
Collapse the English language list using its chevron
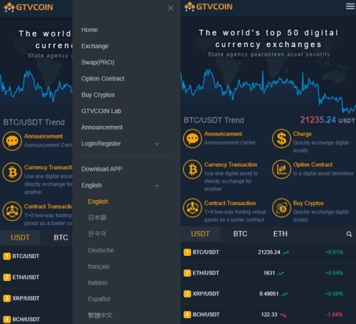coord(157,186)
